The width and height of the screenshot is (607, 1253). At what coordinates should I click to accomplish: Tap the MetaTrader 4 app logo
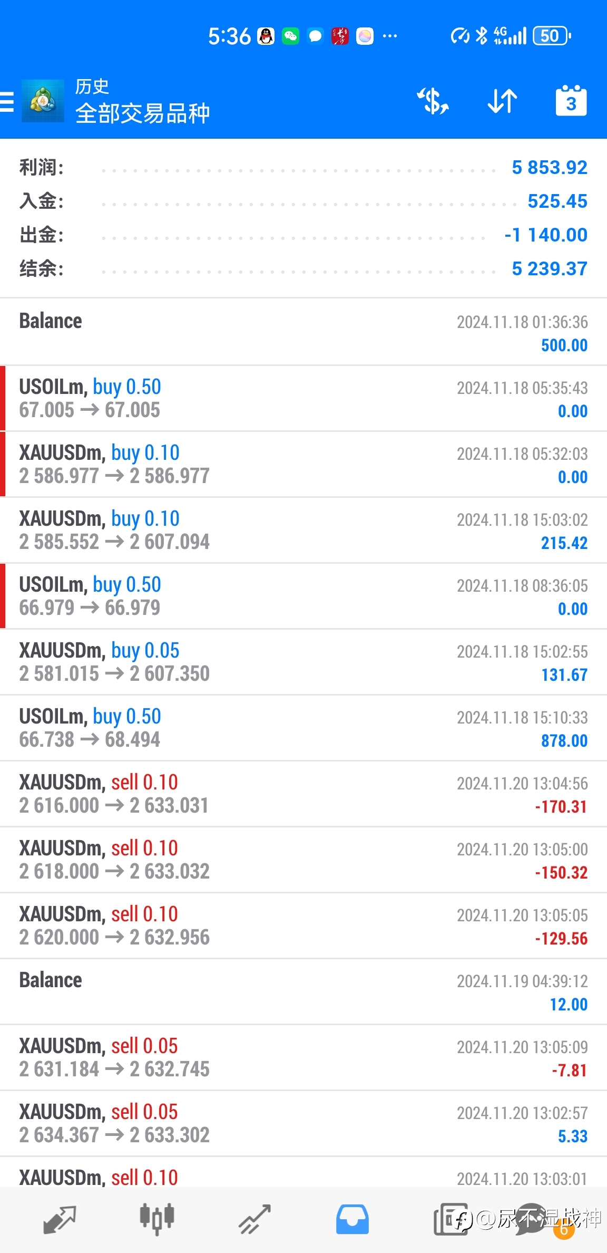(43, 101)
